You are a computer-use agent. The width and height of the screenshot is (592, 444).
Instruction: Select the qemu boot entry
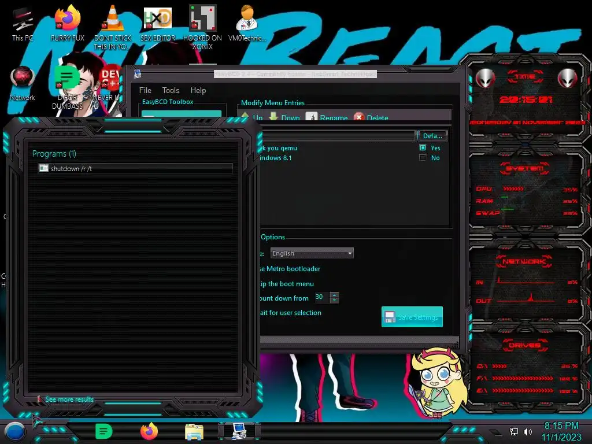[x=279, y=148]
